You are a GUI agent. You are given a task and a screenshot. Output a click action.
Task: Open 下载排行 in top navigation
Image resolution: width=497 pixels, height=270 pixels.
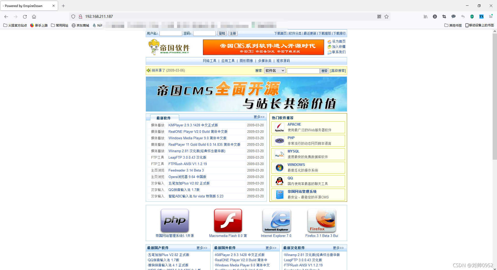339,33
